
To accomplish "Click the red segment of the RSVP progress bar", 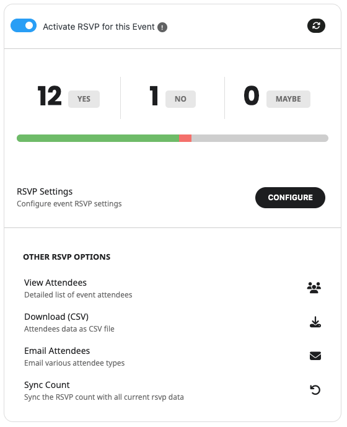I will (185, 138).
